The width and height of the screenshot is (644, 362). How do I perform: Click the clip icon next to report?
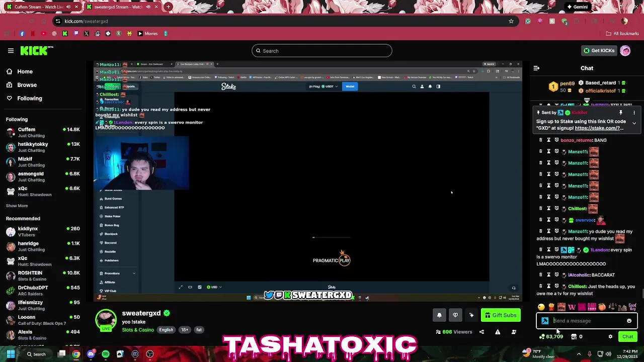[514, 332]
